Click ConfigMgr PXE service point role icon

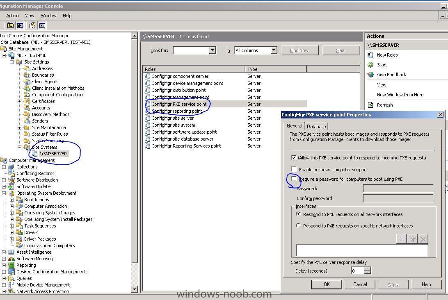(147, 104)
